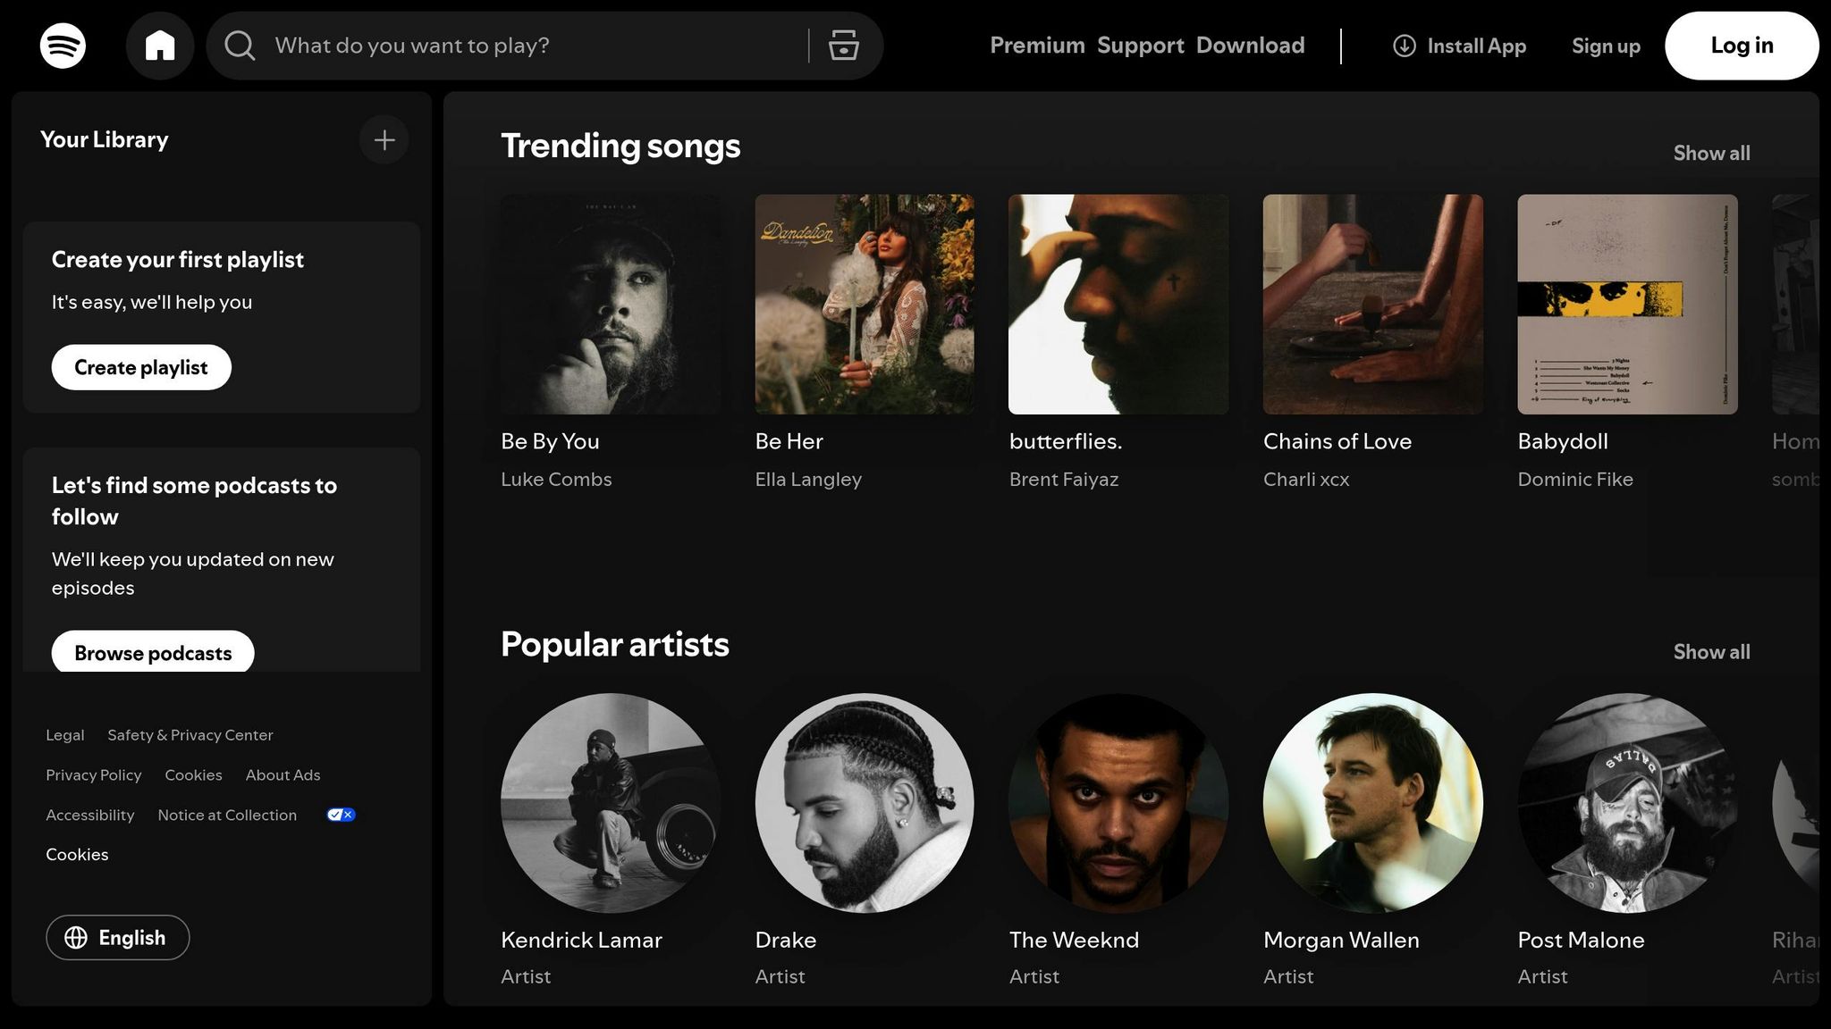
Task: Open Drake artist photo
Action: pos(865,803)
